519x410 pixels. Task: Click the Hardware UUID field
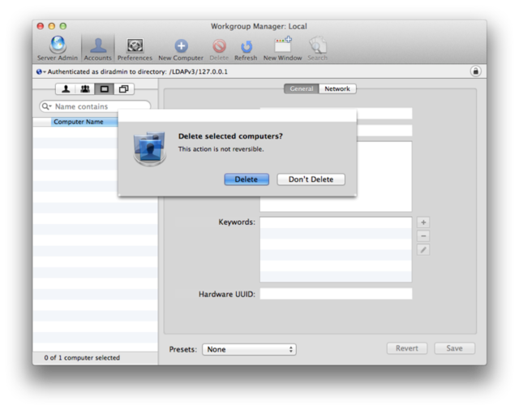pos(336,294)
